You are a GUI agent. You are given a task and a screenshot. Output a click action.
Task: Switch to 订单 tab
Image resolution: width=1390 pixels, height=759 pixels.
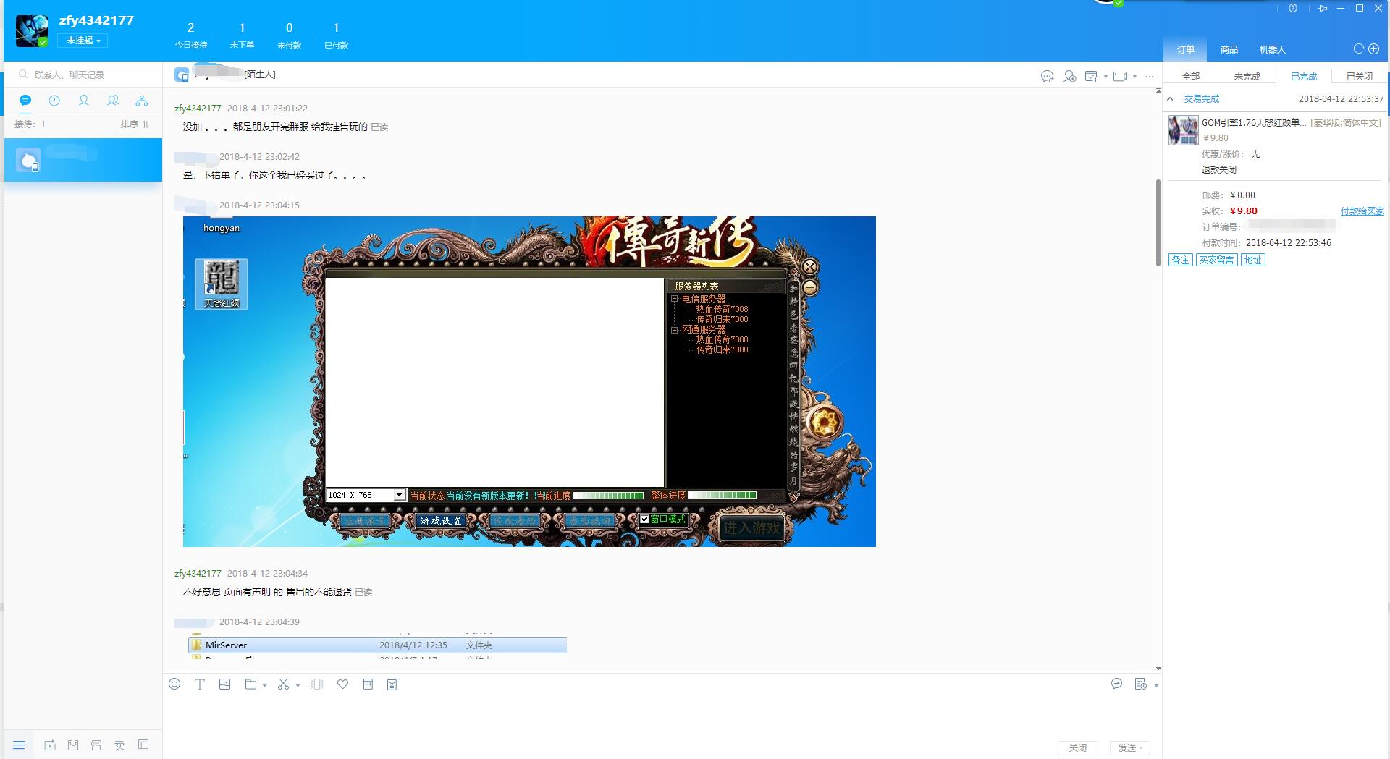coord(1185,49)
